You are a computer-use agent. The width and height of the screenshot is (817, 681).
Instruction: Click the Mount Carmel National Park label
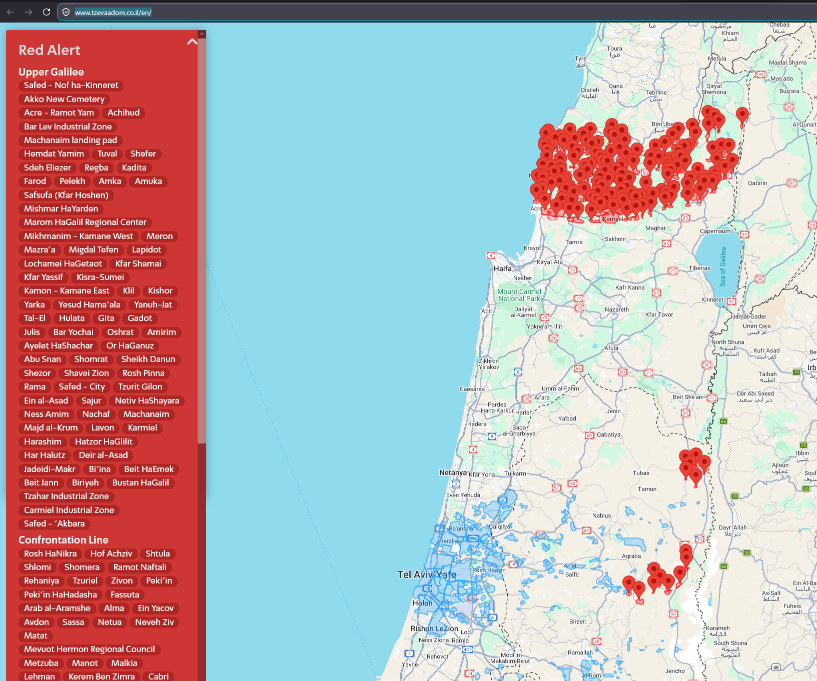coord(519,295)
